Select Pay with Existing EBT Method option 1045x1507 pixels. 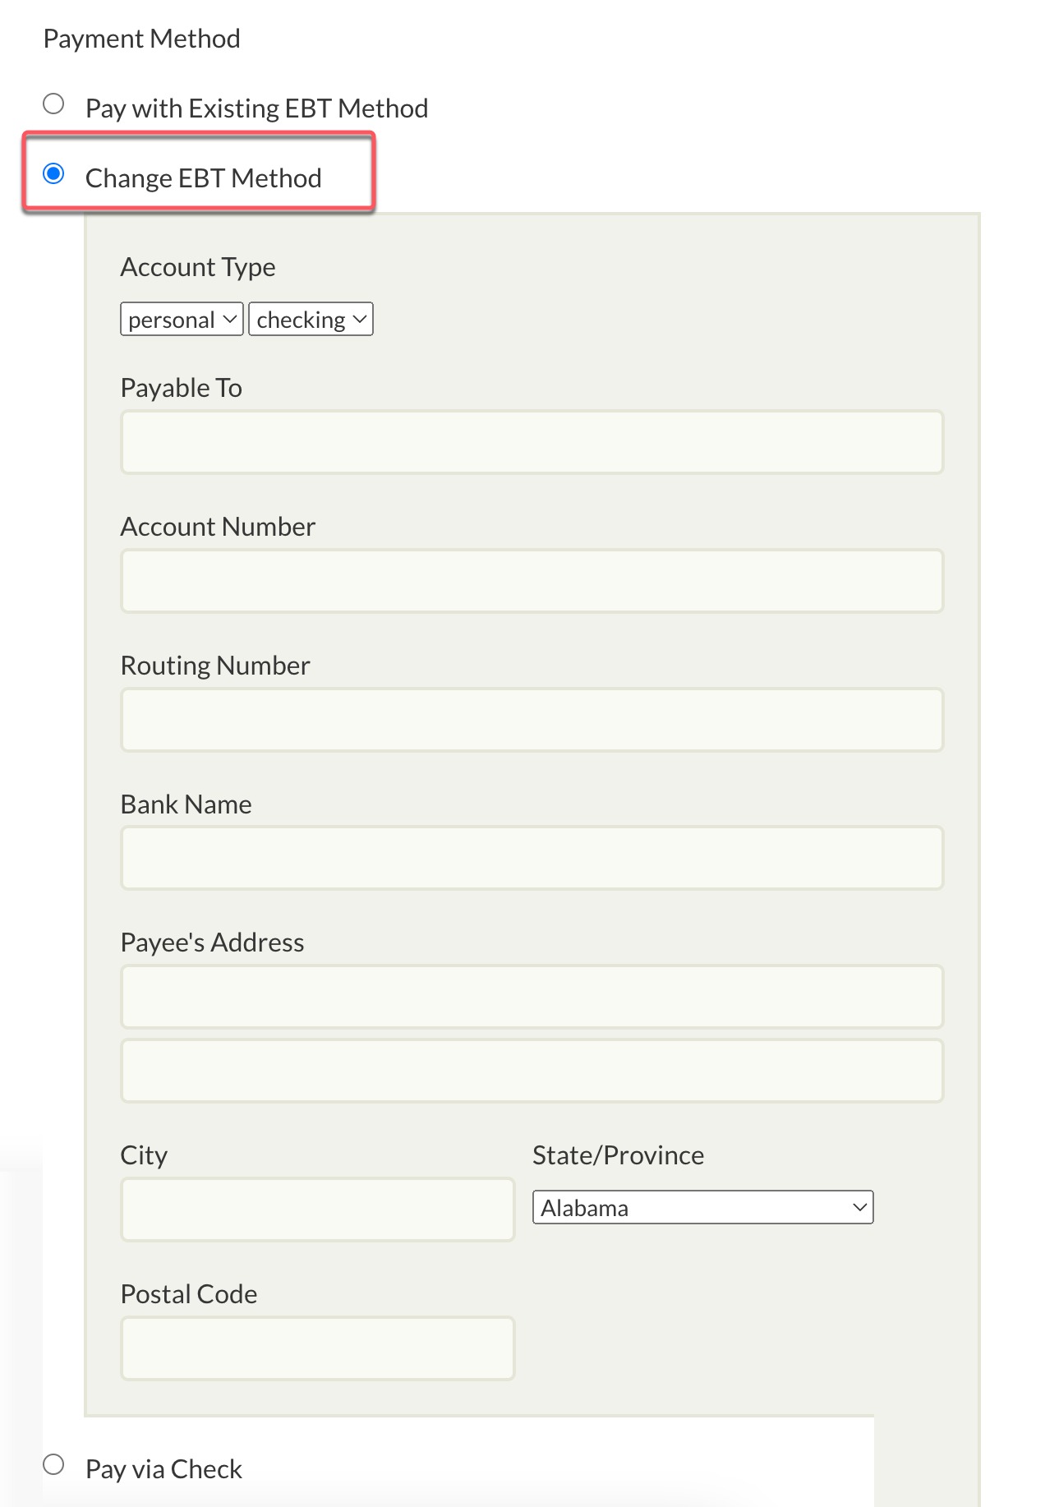coord(53,104)
